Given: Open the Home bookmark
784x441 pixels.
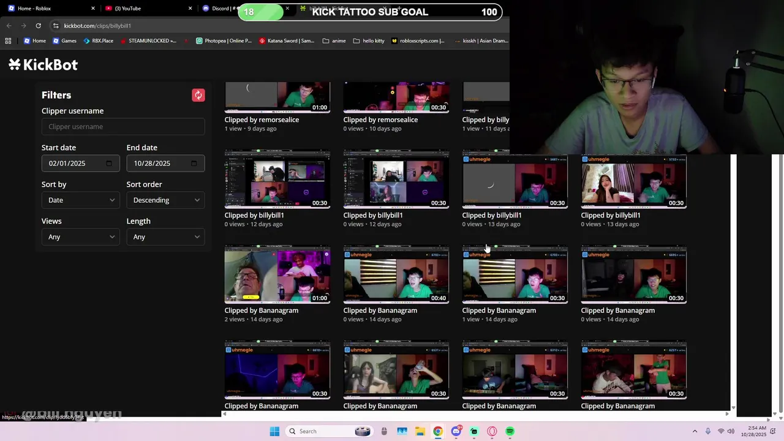Looking at the screenshot, I should [35, 41].
